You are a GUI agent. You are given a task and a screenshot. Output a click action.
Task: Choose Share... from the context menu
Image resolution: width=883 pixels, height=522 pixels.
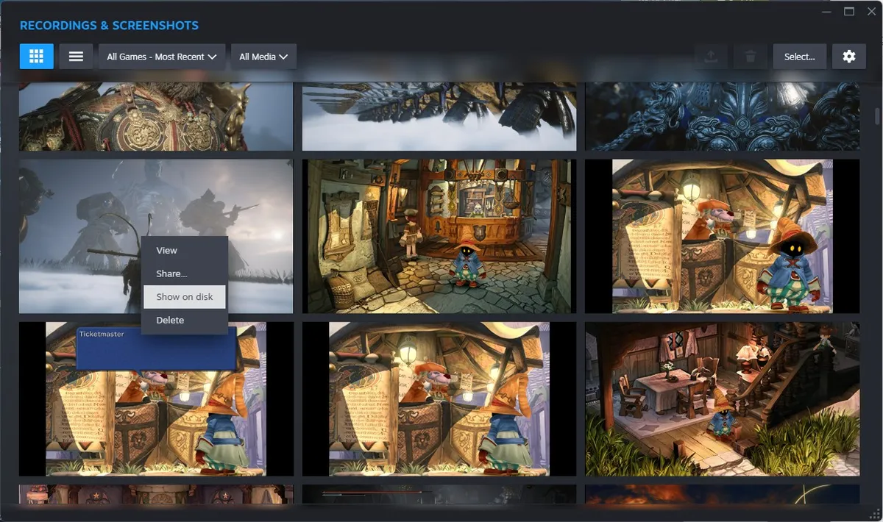[185, 273]
